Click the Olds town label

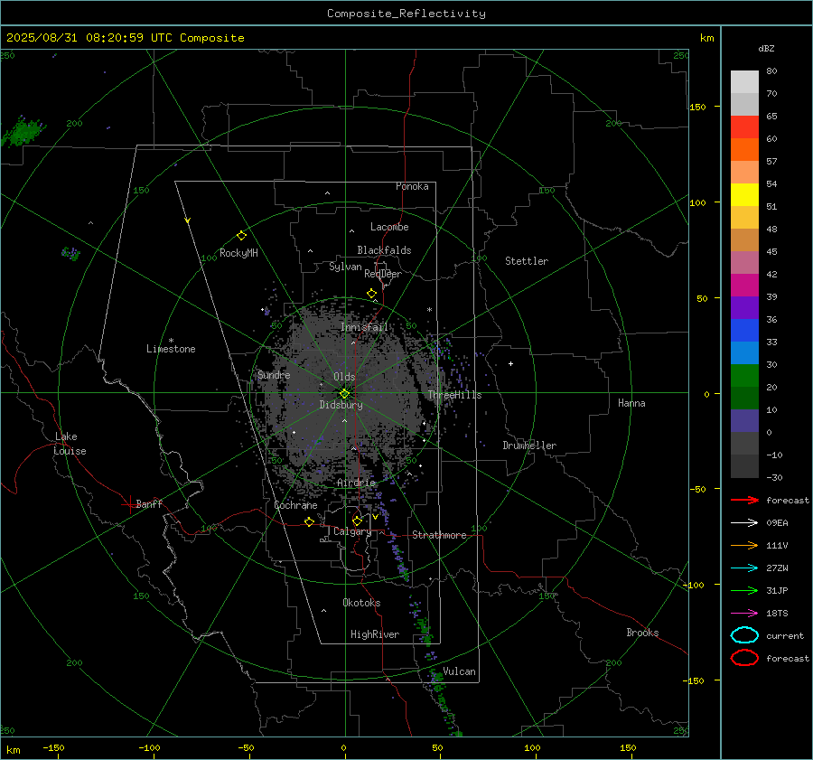344,377
